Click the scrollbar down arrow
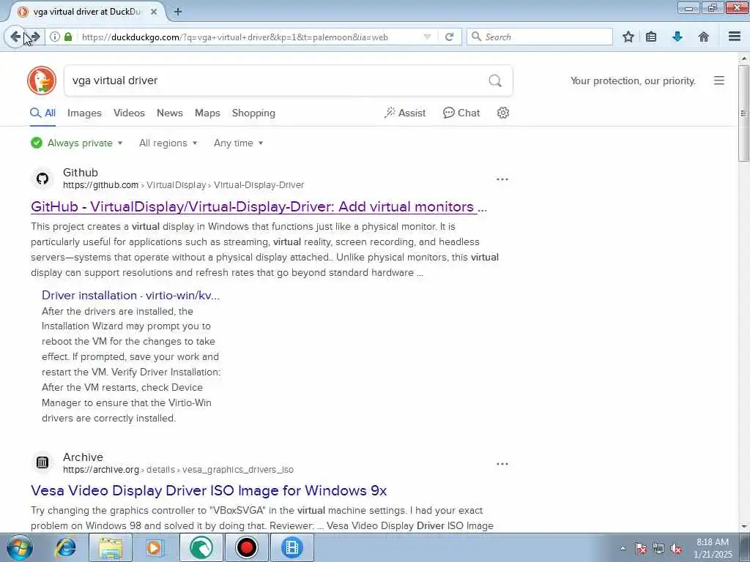Screen dimensions: 750x562 tap(743, 527)
